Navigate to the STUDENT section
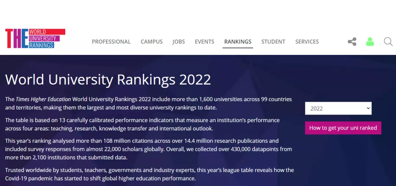Image resolution: width=396 pixels, height=186 pixels. (x=273, y=42)
